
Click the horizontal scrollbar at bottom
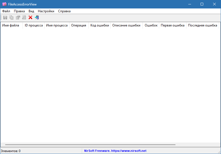click(90, 145)
